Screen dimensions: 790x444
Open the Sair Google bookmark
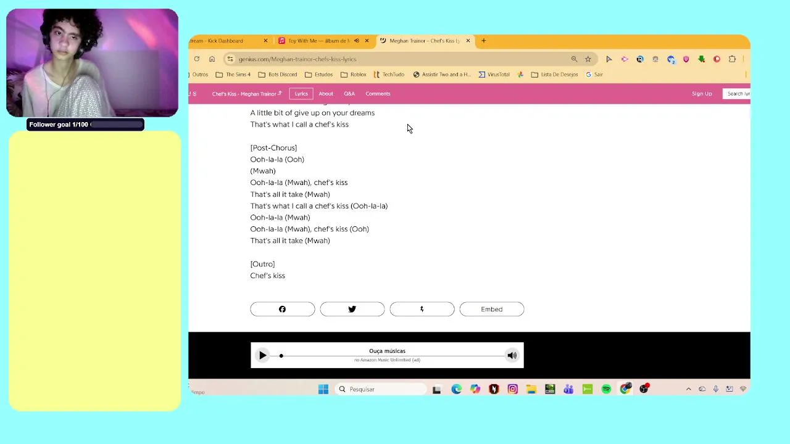[594, 75]
